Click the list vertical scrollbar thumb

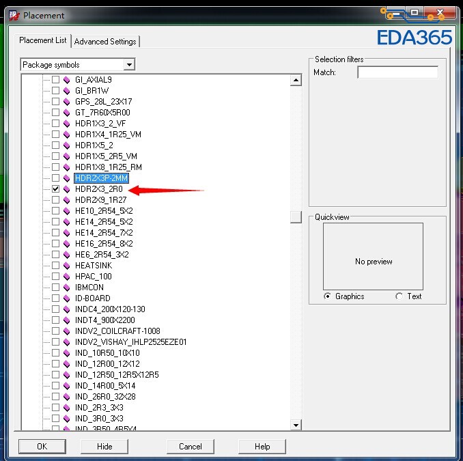pos(296,217)
